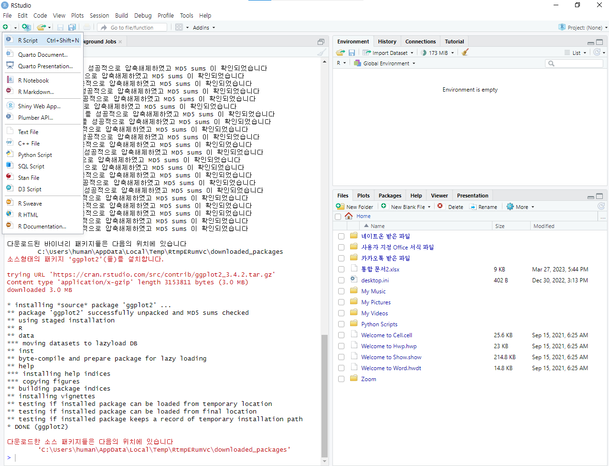Screen dimensions: 609x466
Task: Open the Welcome to Show.show file
Action: tap(391, 357)
